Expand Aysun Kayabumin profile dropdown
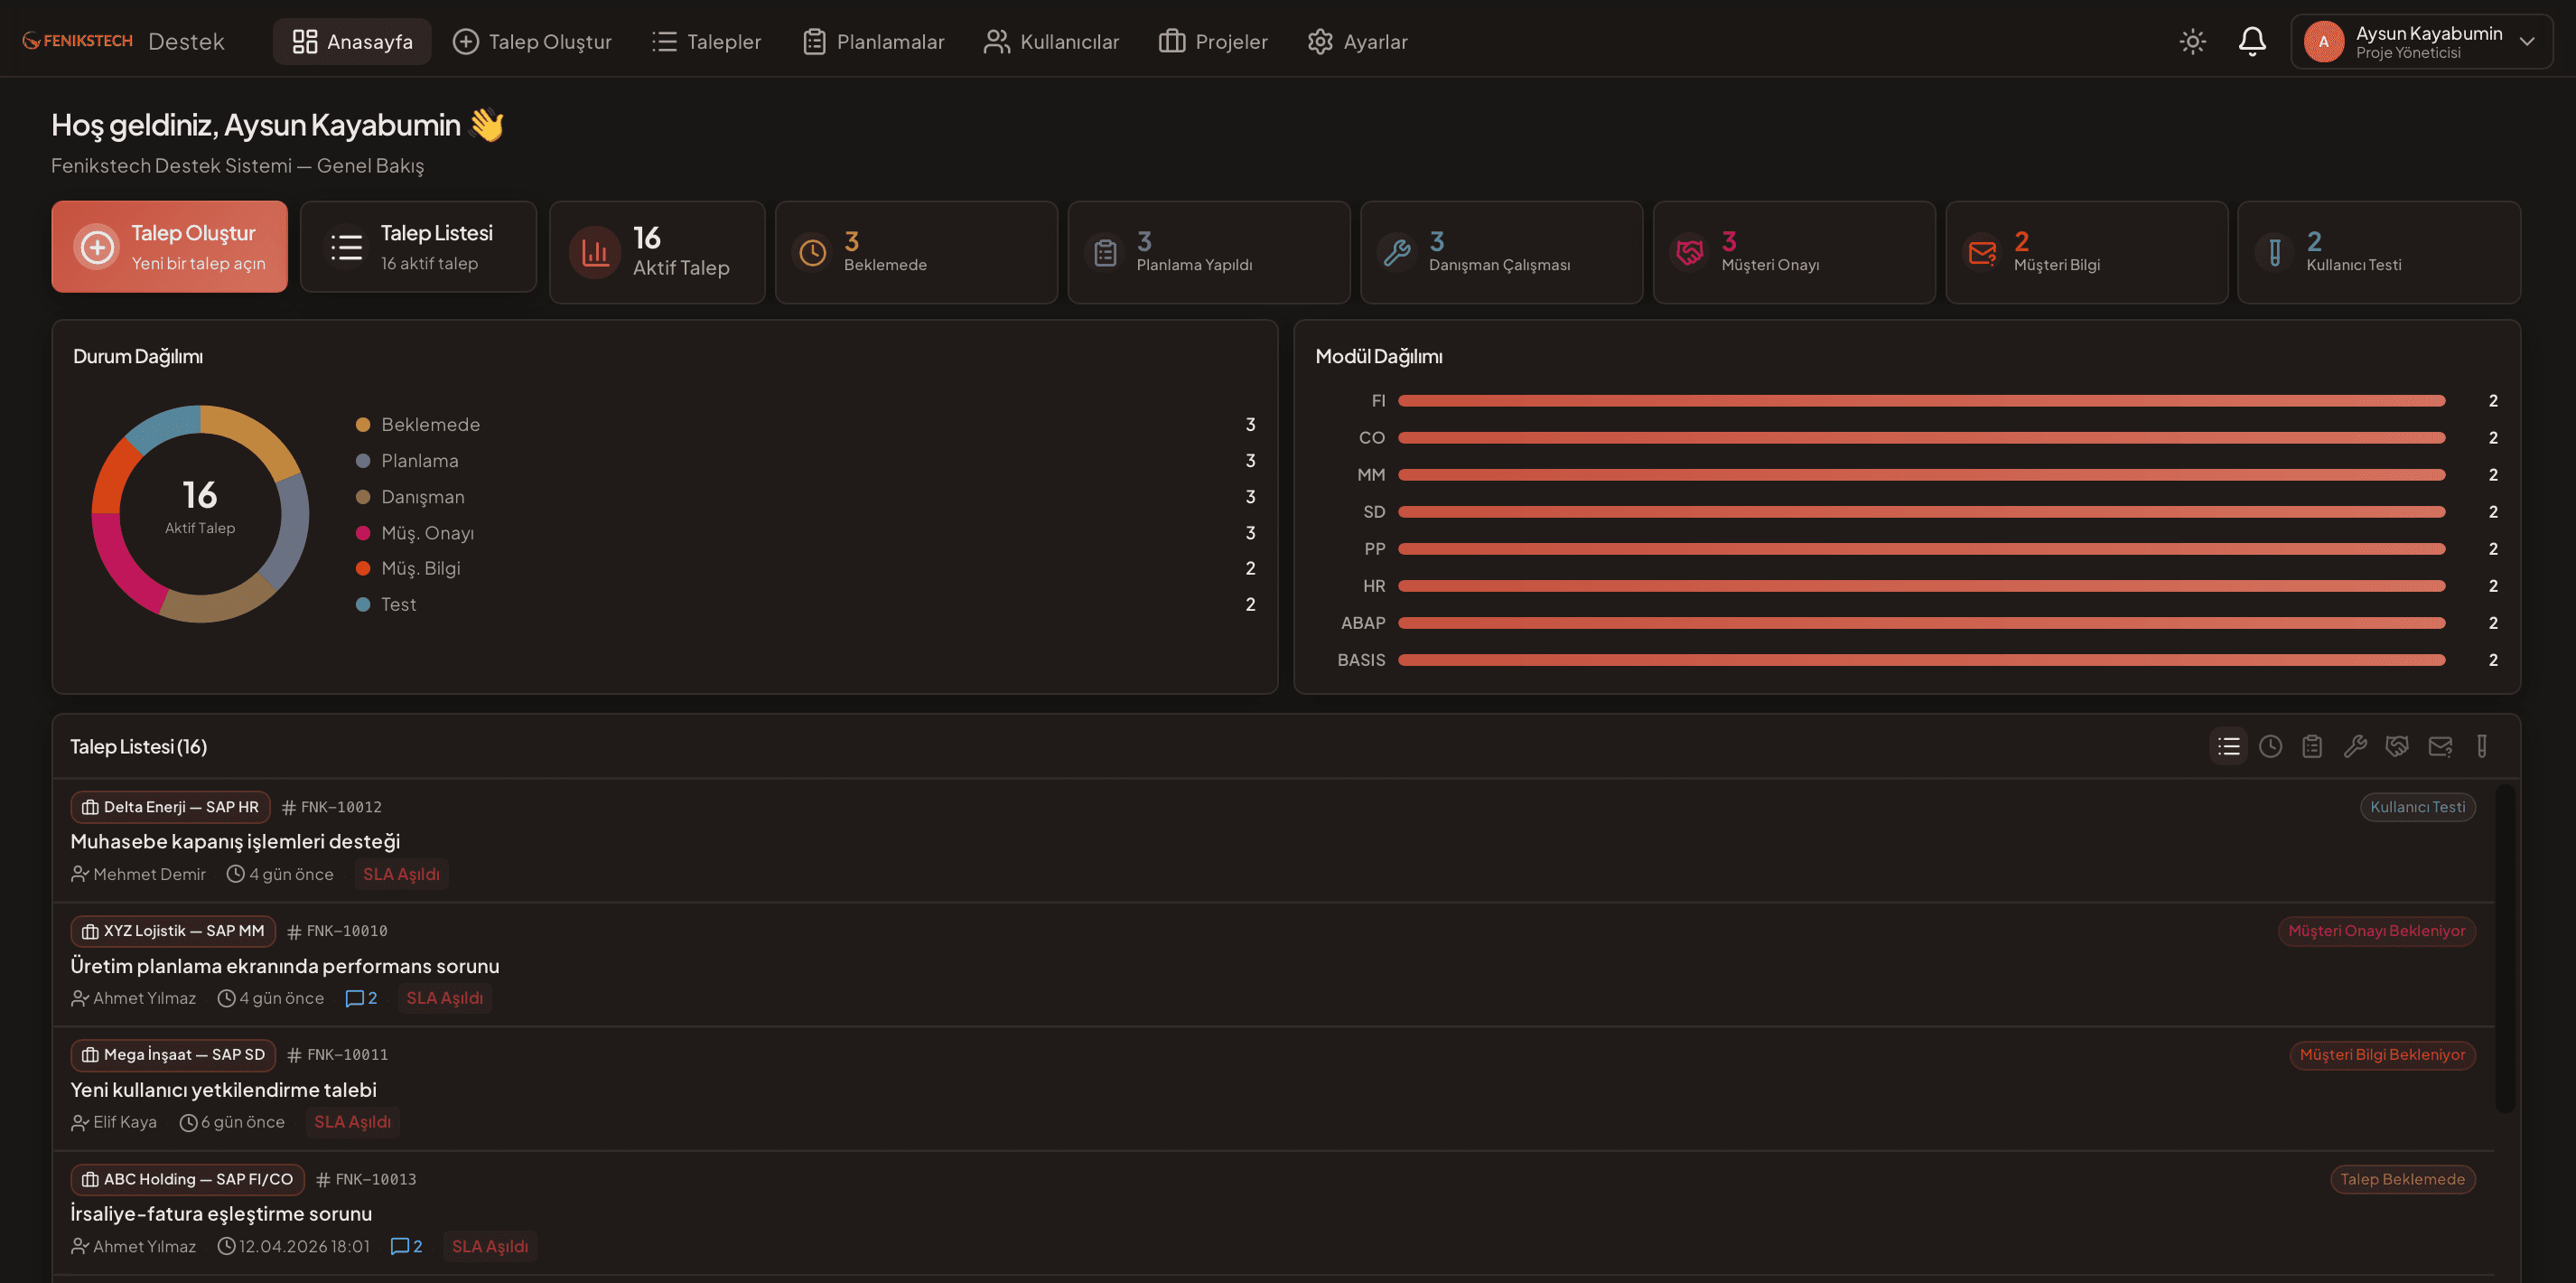The height and width of the screenshot is (1283, 2576). [2421, 41]
